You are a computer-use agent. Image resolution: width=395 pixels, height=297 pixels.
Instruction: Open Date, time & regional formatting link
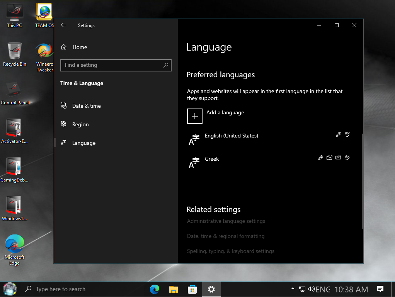(226, 236)
